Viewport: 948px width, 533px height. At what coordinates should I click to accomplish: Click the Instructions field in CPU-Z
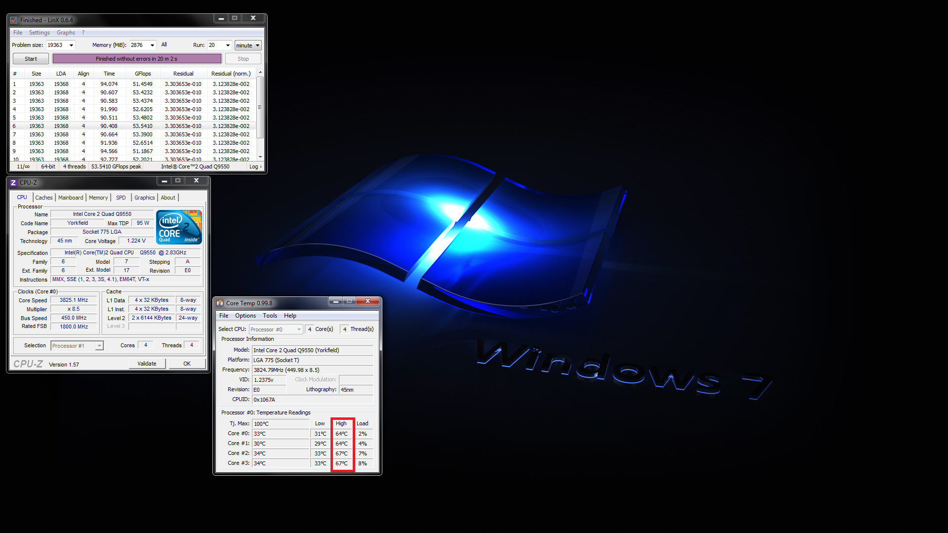click(125, 280)
